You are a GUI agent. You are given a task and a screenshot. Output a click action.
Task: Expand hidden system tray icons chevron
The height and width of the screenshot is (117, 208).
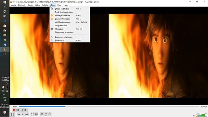click(x=7, y=84)
